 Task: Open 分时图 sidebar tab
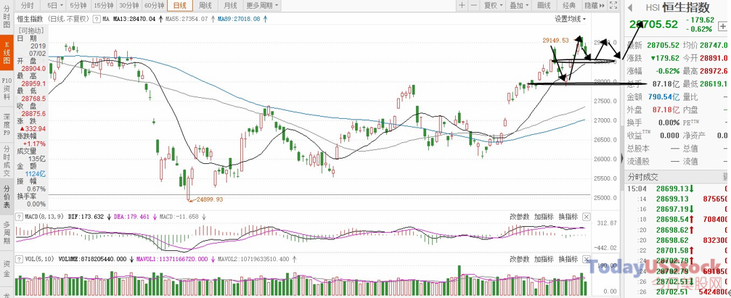tap(7, 17)
